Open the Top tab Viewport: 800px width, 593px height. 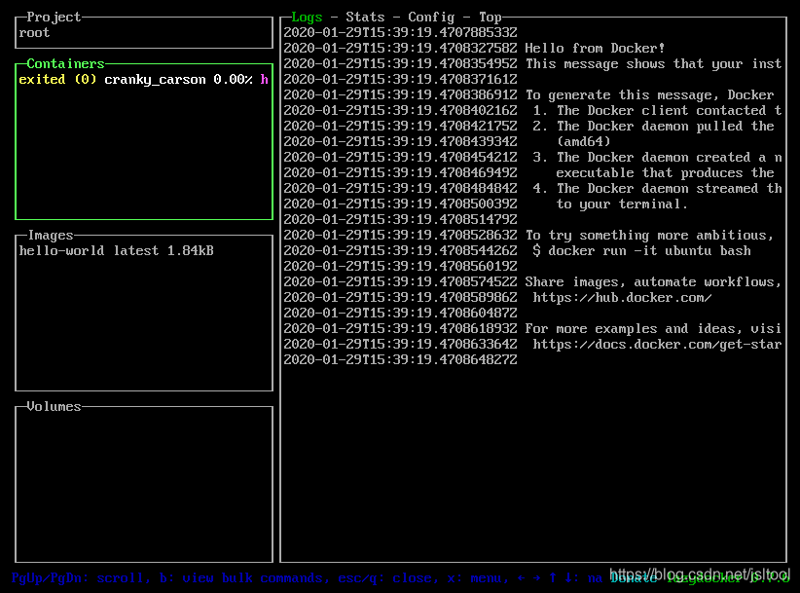491,17
